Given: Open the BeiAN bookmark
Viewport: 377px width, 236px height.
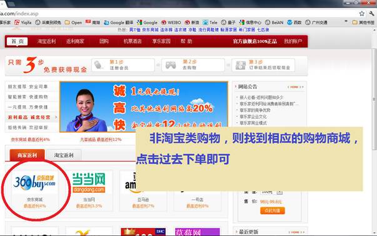Looking at the screenshot, I should pyautogui.click(x=274, y=23).
